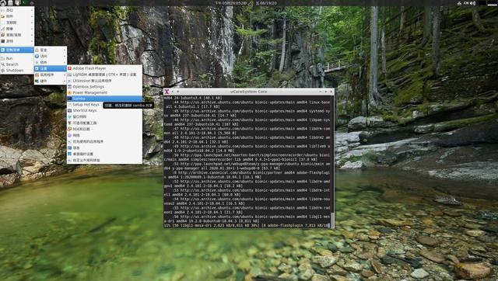Viewport: 498px width, 281px height.
Task: Click the adobe-flashplugin download progress line
Action: 247,226
